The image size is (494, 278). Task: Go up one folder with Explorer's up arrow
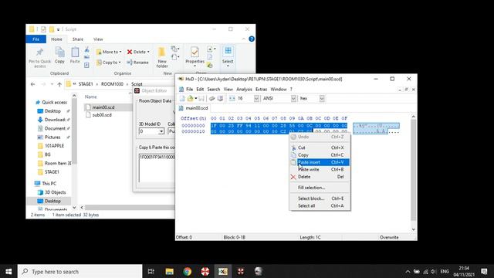click(x=59, y=84)
